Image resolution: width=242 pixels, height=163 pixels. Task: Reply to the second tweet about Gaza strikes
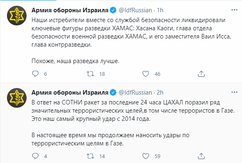click(x=35, y=156)
